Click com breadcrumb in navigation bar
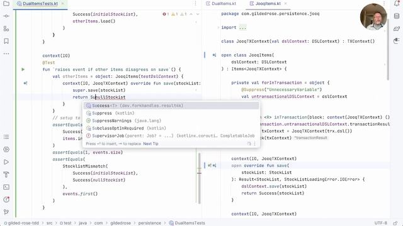Viewport: 403px width, 226px height. click(98, 223)
